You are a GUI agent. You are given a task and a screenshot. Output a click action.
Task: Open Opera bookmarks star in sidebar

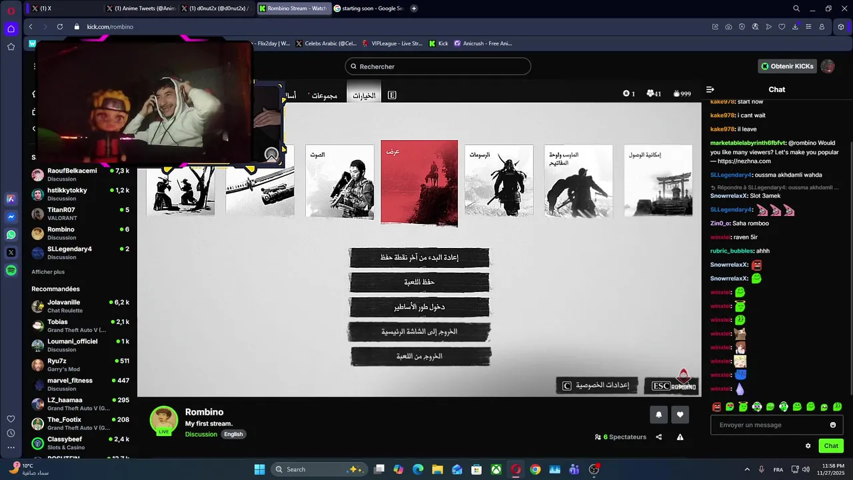pos(11,47)
